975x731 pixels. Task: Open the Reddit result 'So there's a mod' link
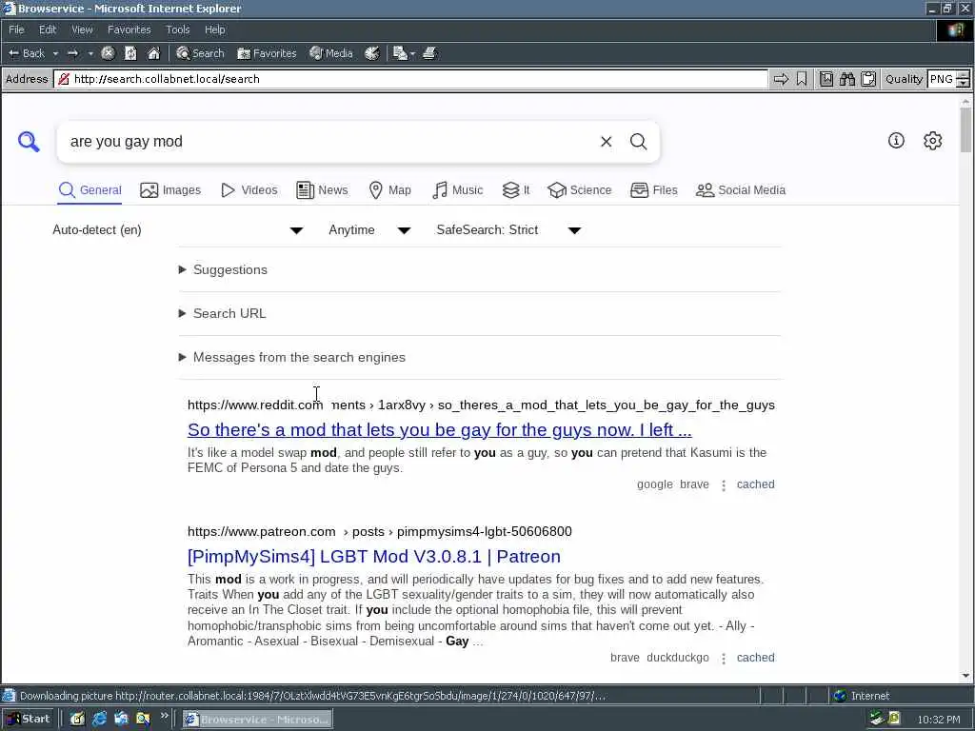click(x=440, y=429)
